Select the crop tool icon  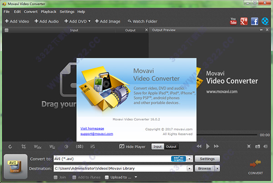pos(24,146)
